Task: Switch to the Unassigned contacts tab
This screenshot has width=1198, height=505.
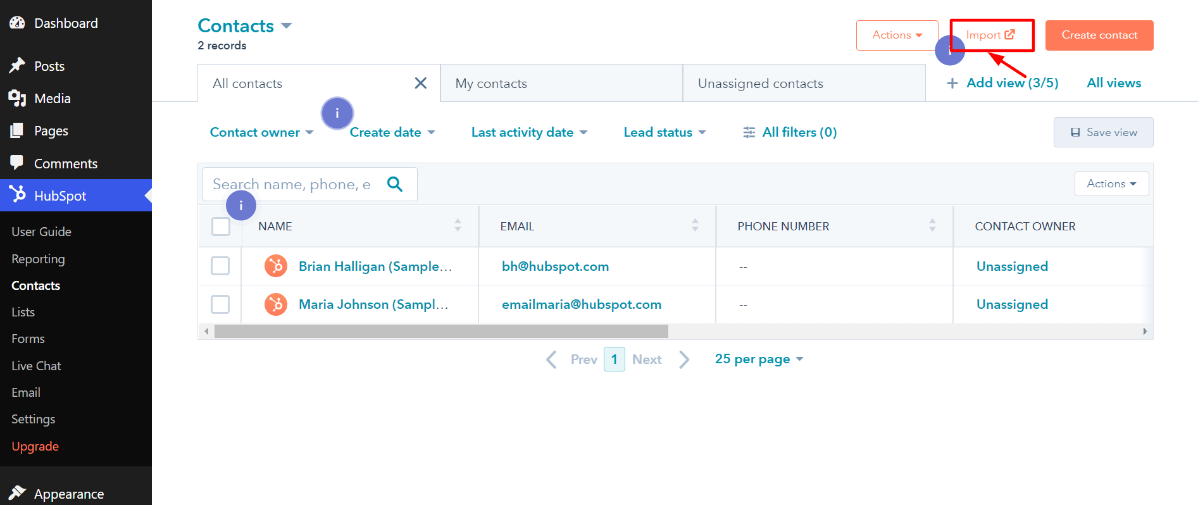Action: click(x=804, y=83)
